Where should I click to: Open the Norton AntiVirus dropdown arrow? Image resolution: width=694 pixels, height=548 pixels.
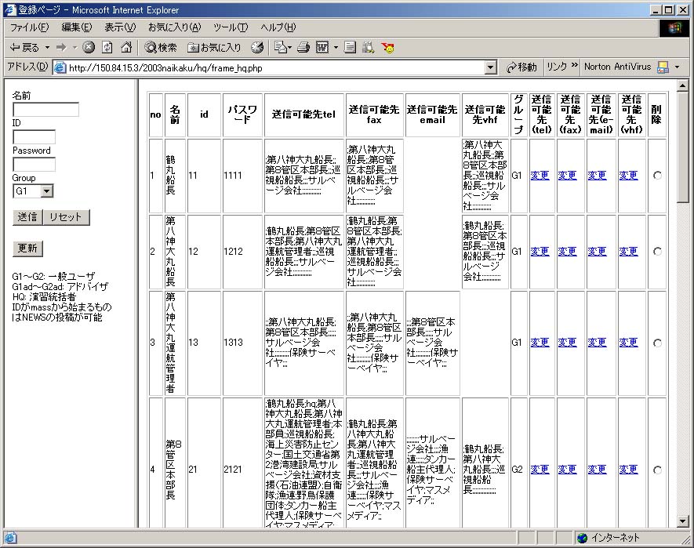677,67
